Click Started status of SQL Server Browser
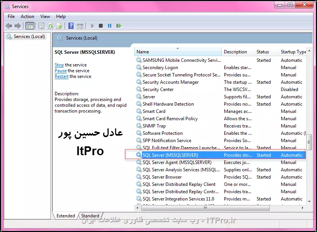Screen dimensions: 317x232 coord(264,177)
